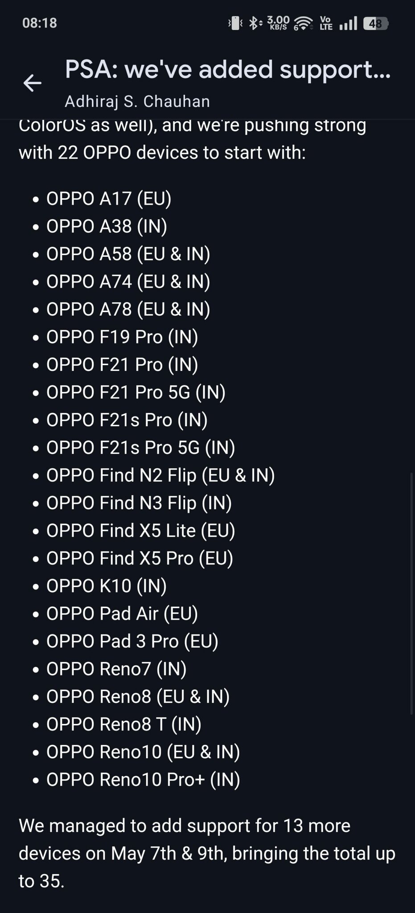Screen dimensions: 415x913
Task: Select the OPPO A17 (EU) list item
Action: pos(109,199)
